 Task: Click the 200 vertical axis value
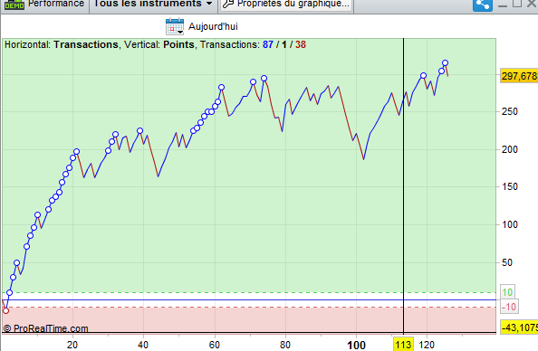click(510, 149)
